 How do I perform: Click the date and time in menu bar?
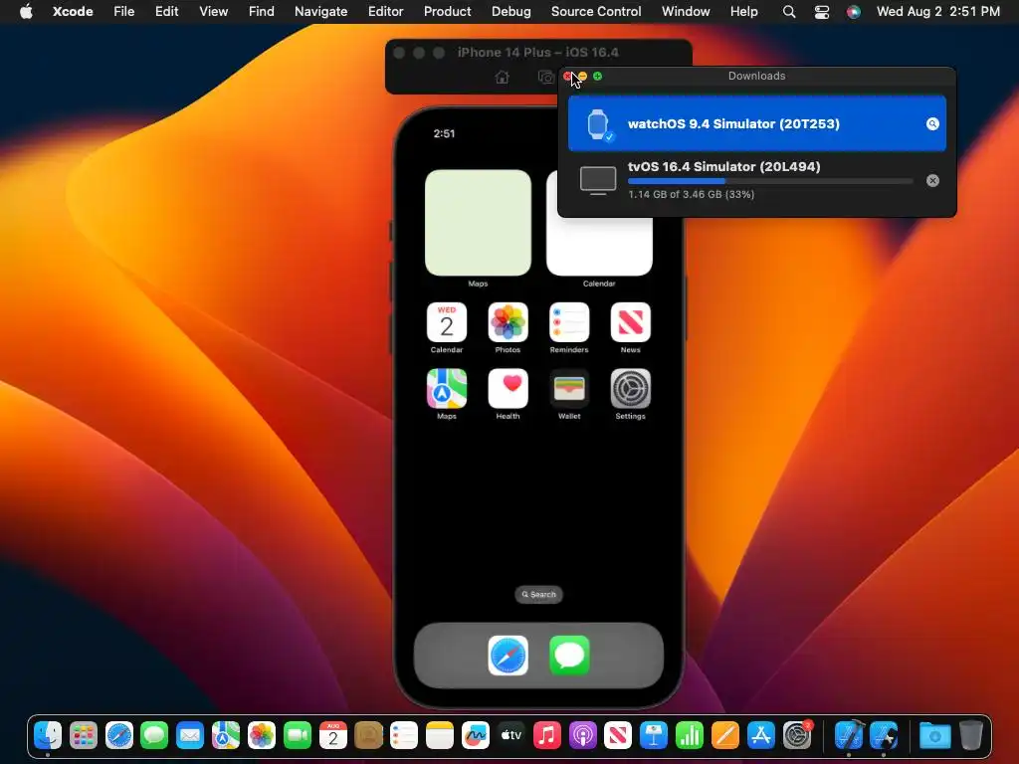[937, 12]
